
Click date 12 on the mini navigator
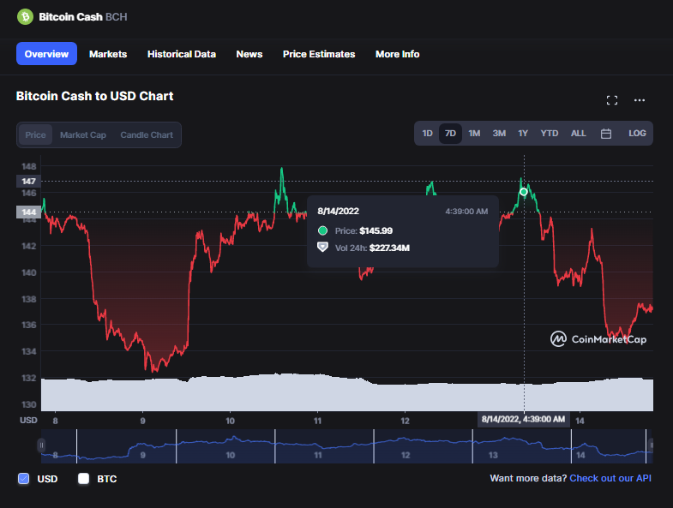406,455
